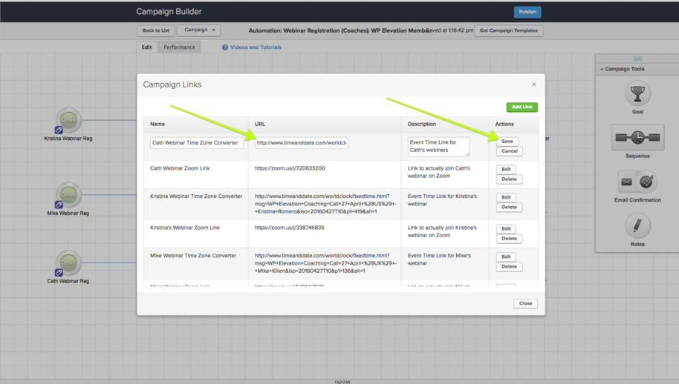Open the Campaign dropdown menu
The width and height of the screenshot is (679, 384).
point(198,30)
